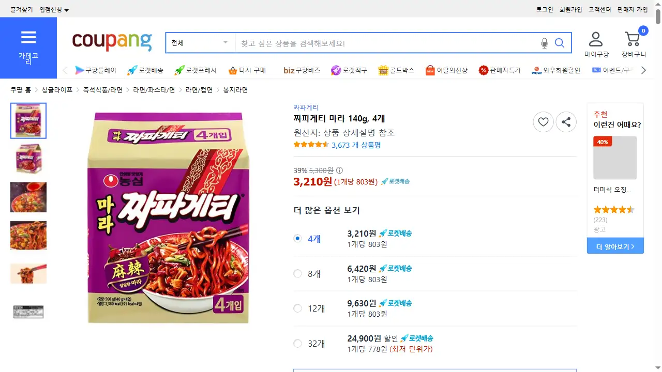
Task: Open 판매자특가 shortcut
Action: point(500,70)
